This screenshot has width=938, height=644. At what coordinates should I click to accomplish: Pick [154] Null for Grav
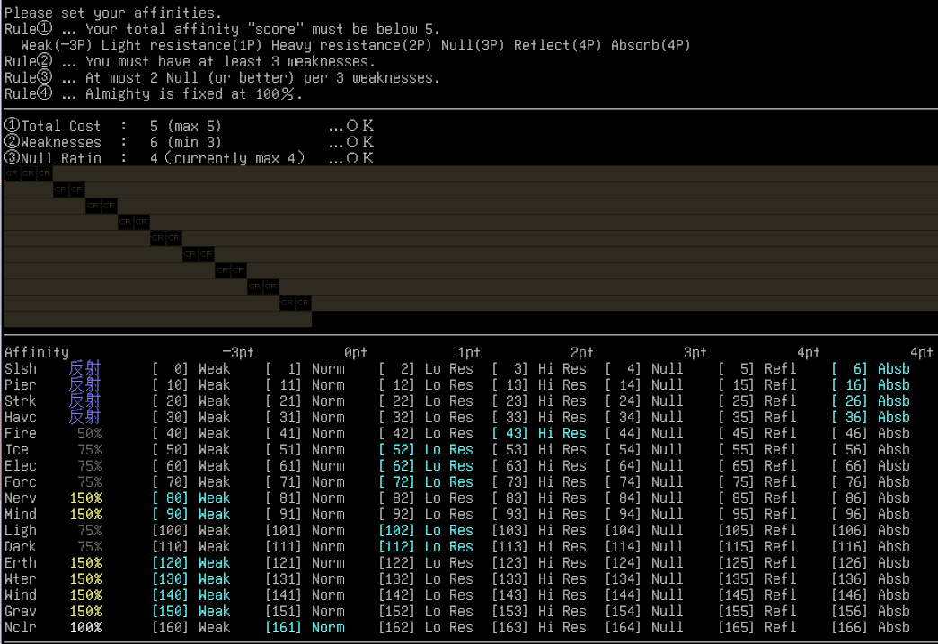click(643, 611)
